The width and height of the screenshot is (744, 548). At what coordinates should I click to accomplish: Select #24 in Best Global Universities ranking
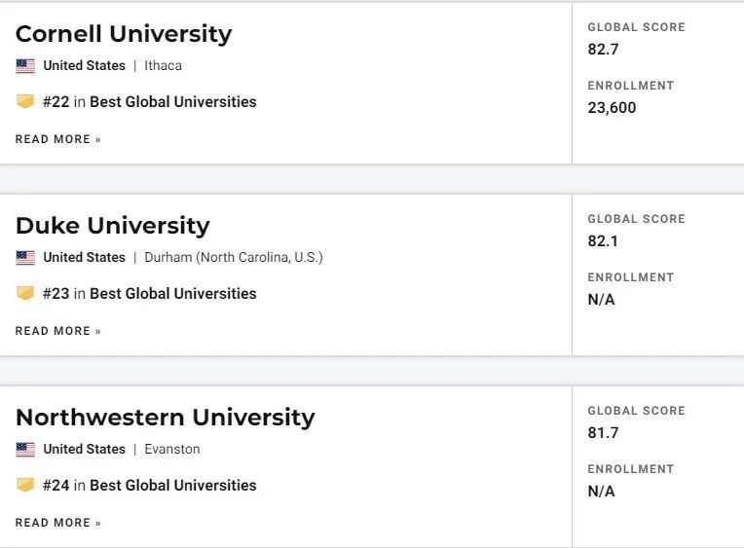149,485
